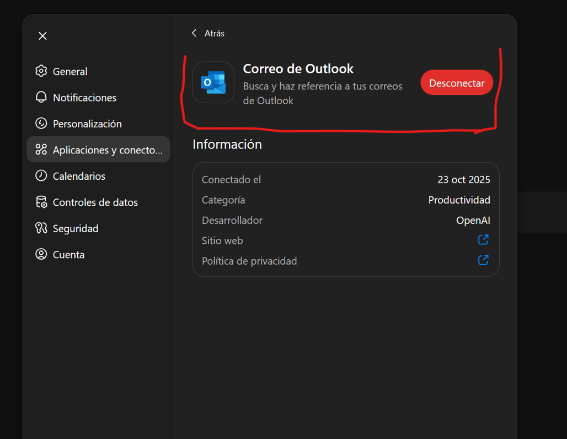Image resolution: width=567 pixels, height=439 pixels.
Task: Open the Seguridad settings section
Action: (75, 228)
